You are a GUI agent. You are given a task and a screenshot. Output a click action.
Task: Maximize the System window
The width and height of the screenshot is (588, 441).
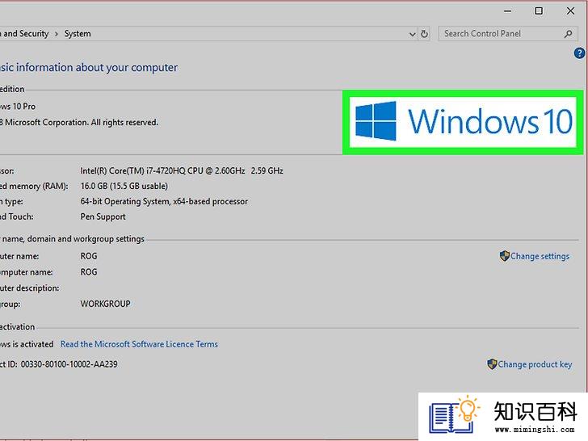coord(539,10)
